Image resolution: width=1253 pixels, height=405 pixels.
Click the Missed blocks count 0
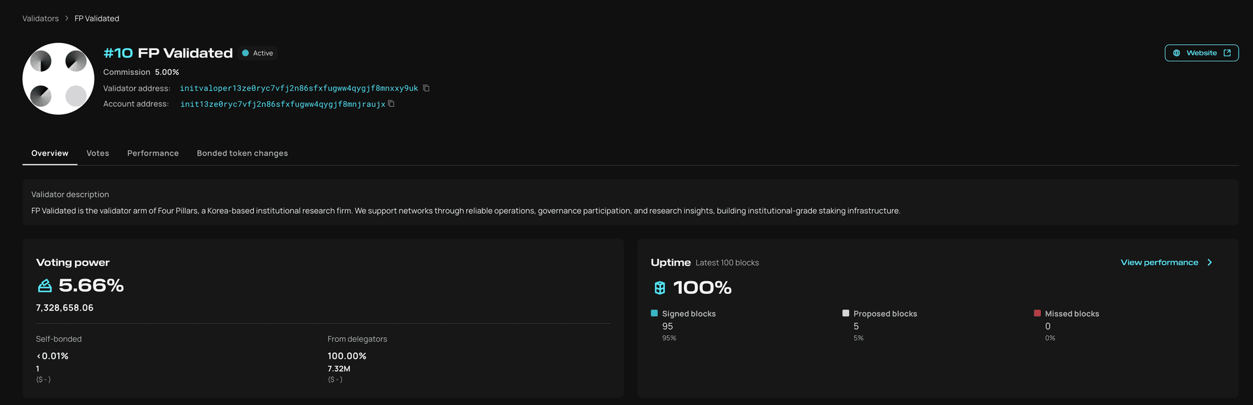coord(1048,326)
